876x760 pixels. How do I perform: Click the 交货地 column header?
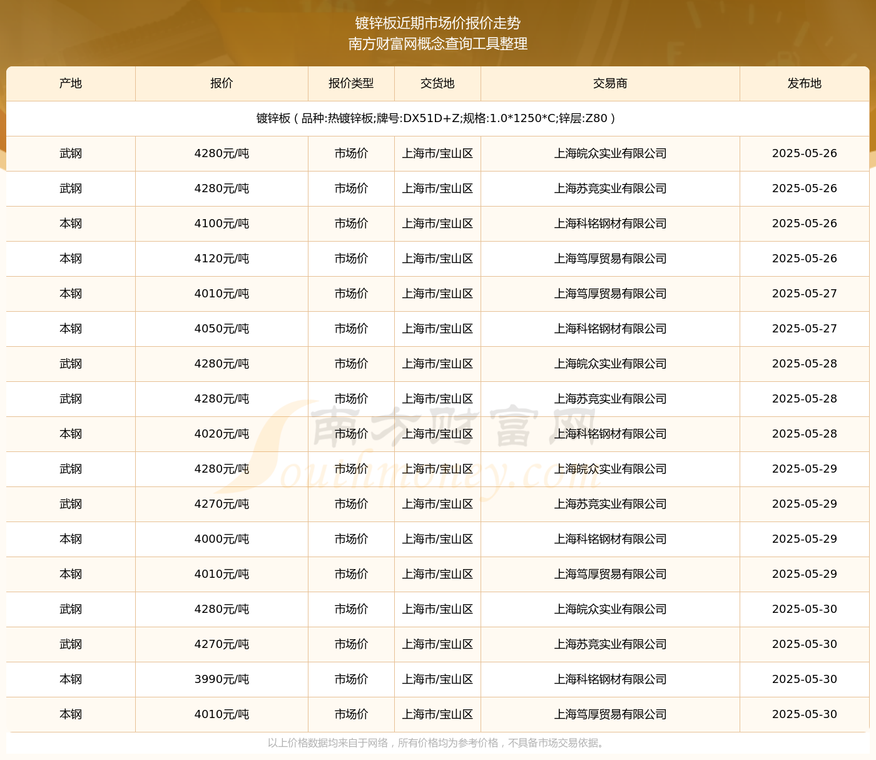[x=437, y=83]
